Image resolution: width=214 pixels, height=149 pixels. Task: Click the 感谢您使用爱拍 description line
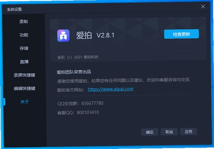click(x=123, y=80)
